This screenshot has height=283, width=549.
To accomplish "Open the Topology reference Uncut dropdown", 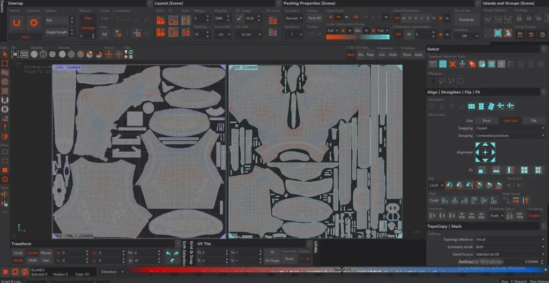I will tap(510, 239).
